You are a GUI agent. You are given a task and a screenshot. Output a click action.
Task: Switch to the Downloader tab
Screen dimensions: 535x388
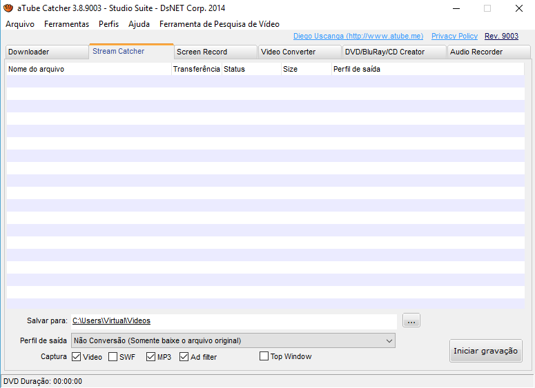tap(47, 52)
